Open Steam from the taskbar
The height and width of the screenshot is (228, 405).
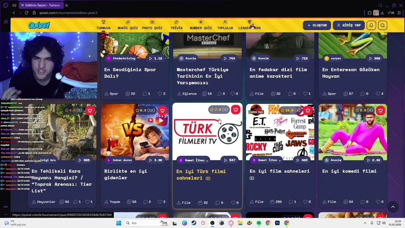click(194, 223)
